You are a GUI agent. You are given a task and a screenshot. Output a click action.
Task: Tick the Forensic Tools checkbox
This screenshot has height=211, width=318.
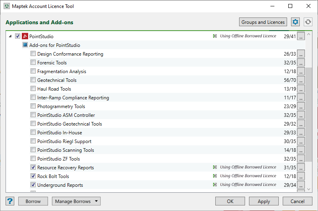click(33, 62)
